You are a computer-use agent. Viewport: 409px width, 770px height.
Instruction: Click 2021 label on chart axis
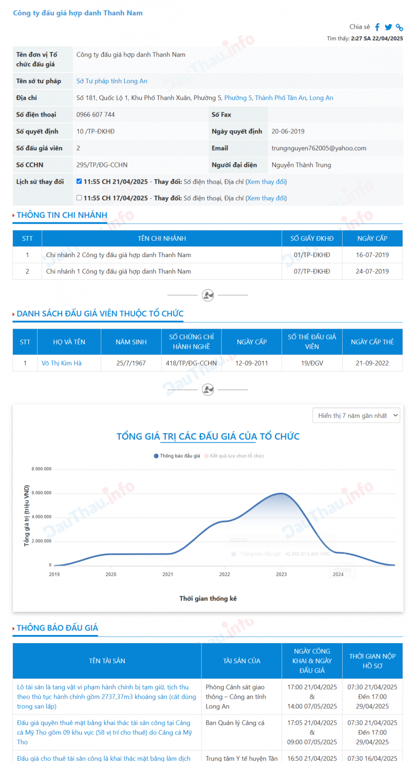(168, 574)
